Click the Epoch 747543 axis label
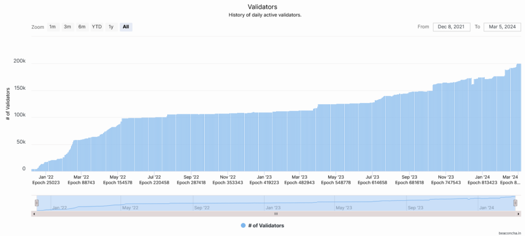Image resolution: width=525 pixels, height=236 pixels. point(447,183)
